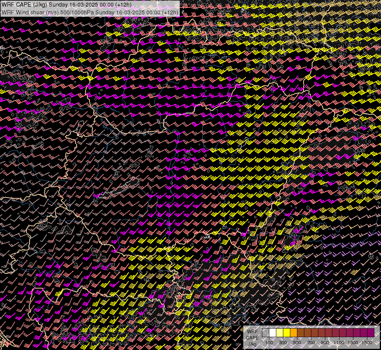
Task: Select the orange CAPE legend swatch
Action: 293,332
